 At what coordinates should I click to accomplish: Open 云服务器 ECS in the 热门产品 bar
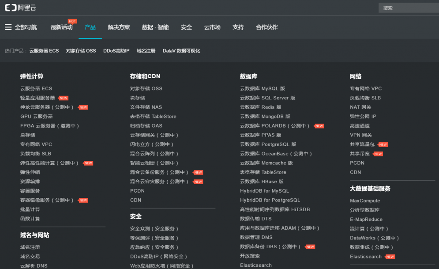[x=44, y=51]
